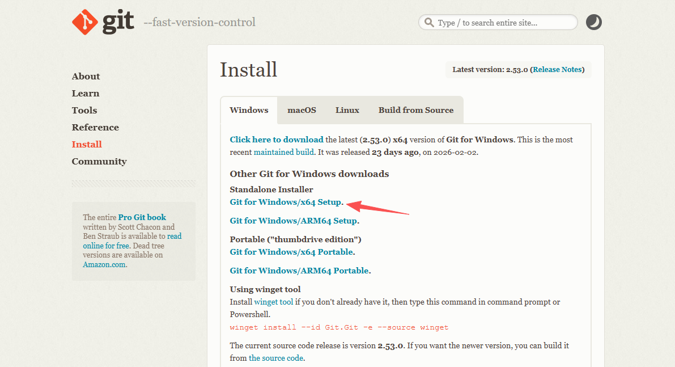Open the About sidebar page
The height and width of the screenshot is (367, 675).
coord(86,76)
